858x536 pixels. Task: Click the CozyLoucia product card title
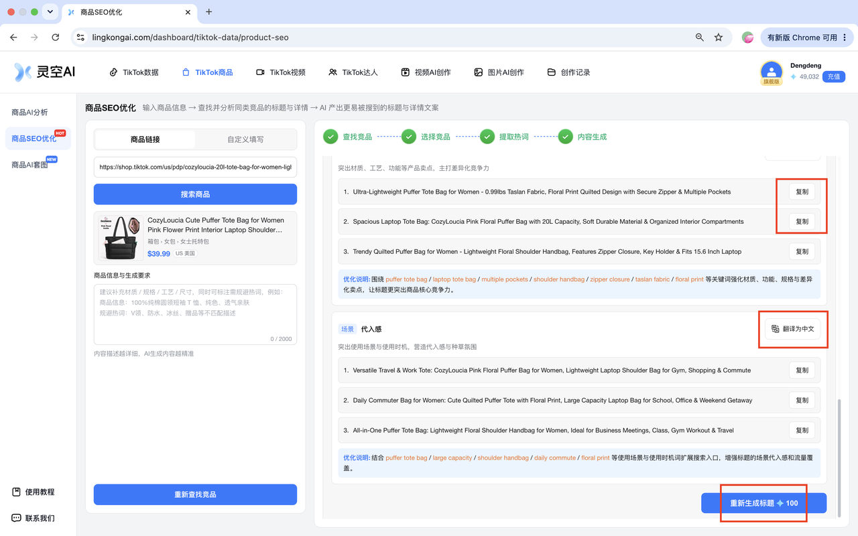[216, 225]
